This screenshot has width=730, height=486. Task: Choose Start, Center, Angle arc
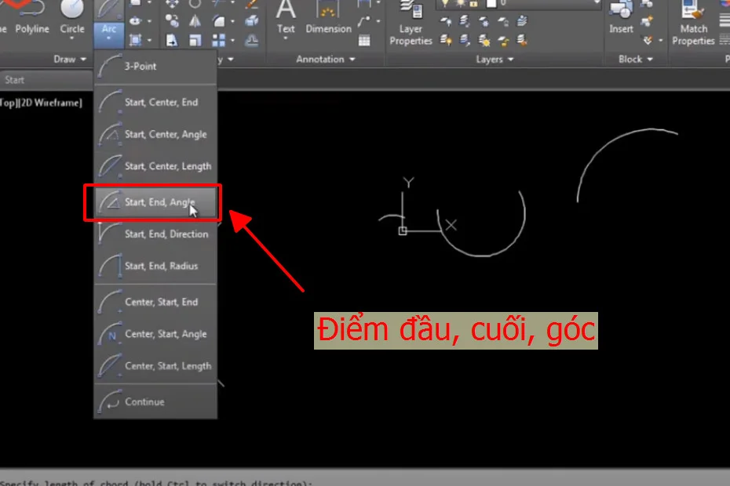[x=155, y=134]
